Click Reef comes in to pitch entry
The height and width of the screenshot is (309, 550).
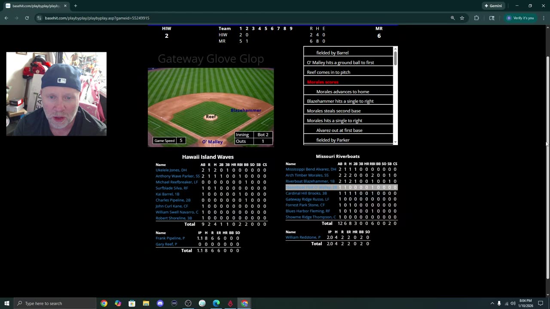click(x=329, y=72)
